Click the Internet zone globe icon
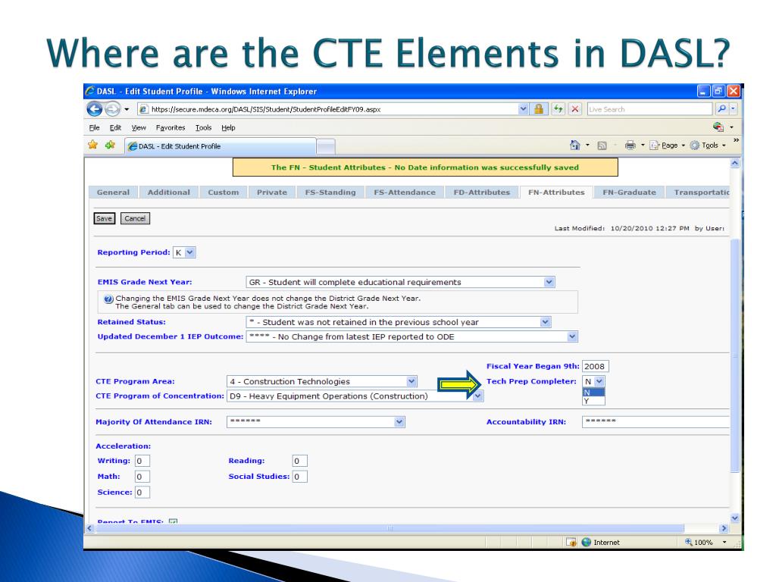Image resolution: width=776 pixels, height=582 pixels. [x=587, y=542]
